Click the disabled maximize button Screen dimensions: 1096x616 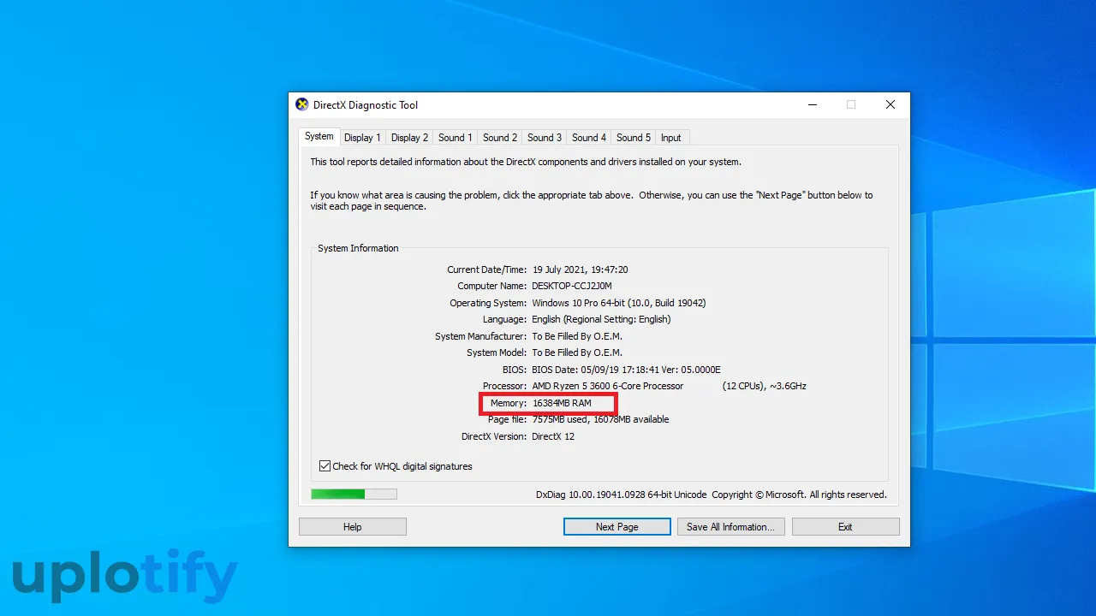click(851, 104)
